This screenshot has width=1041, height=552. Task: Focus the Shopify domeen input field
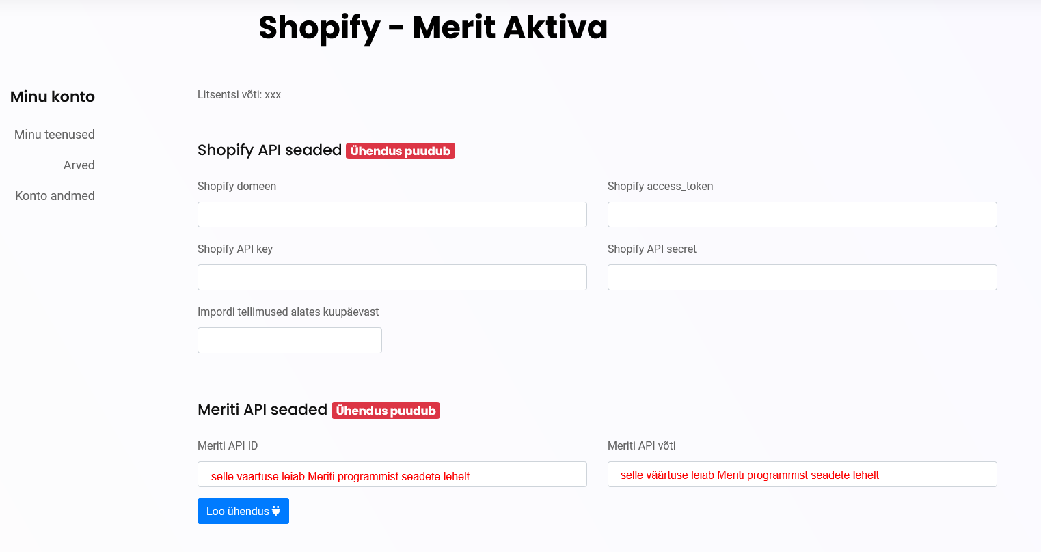(392, 215)
